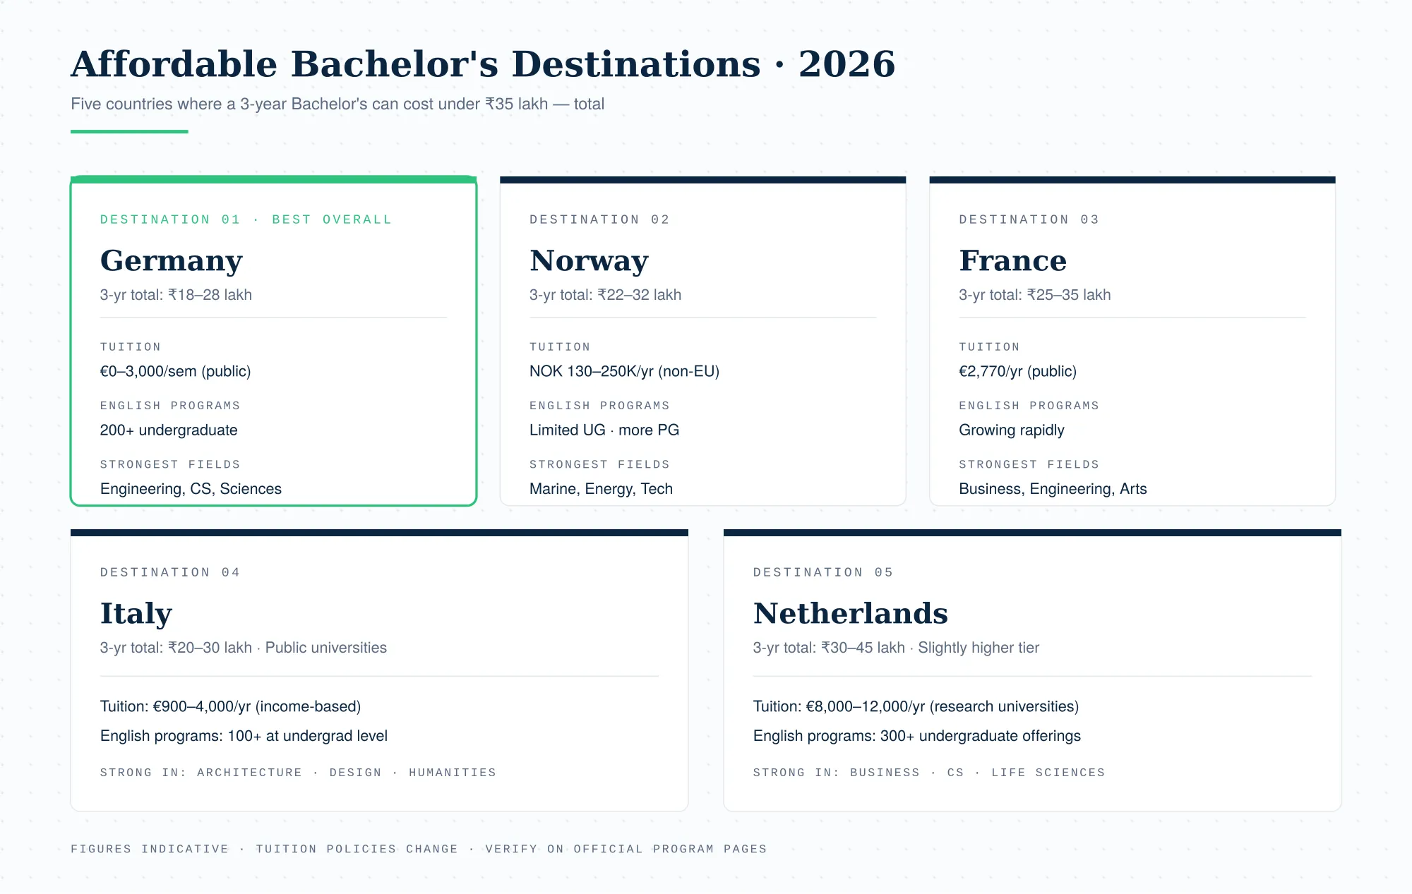Click Netherlands' "₹30–45 lakh · Slightly higher tier" line

coord(896,648)
